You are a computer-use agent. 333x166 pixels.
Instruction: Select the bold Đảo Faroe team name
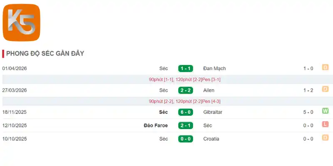pyautogui.click(x=156, y=126)
